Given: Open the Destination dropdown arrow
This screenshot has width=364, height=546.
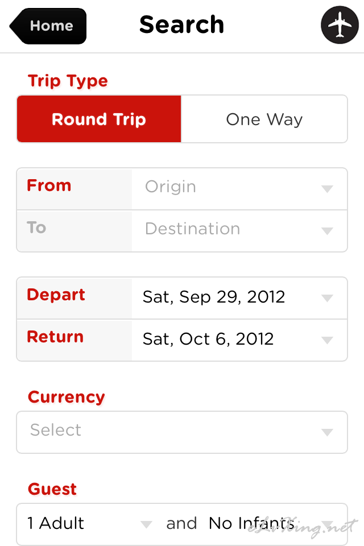Looking at the screenshot, I should [327, 231].
